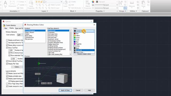The height and width of the screenshot is (96, 171).
Task: Open the Layer Properties manager
Action: coord(31,5)
